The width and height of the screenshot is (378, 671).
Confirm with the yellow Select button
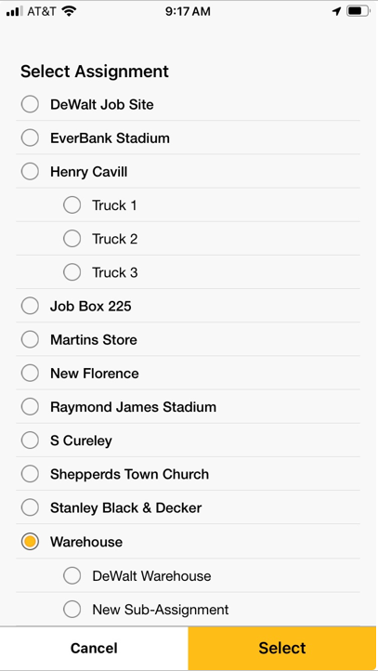pyautogui.click(x=282, y=649)
